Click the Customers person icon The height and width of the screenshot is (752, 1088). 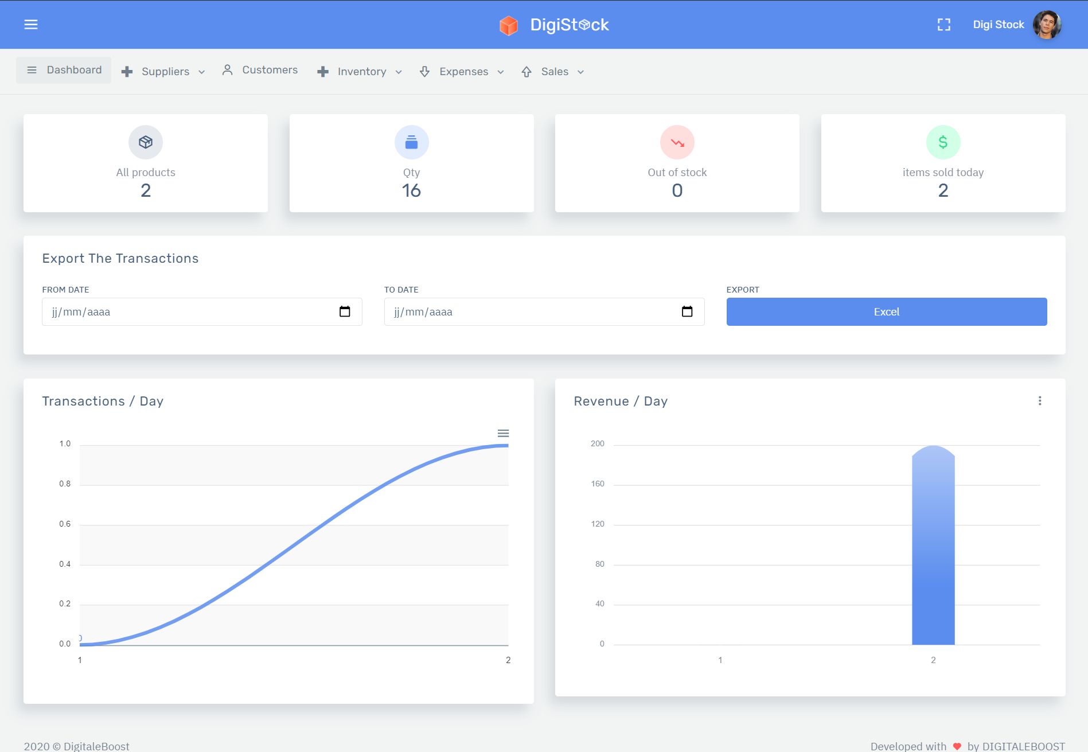227,70
